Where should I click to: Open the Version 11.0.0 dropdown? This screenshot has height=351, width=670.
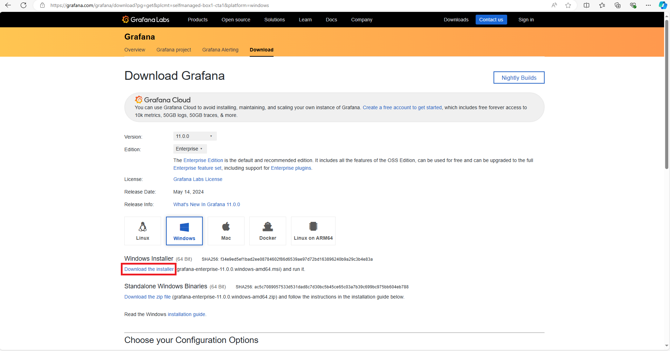pyautogui.click(x=195, y=136)
